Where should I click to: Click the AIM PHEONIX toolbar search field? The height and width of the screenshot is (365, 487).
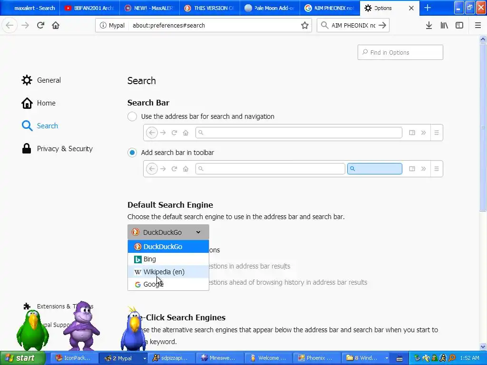(353, 26)
